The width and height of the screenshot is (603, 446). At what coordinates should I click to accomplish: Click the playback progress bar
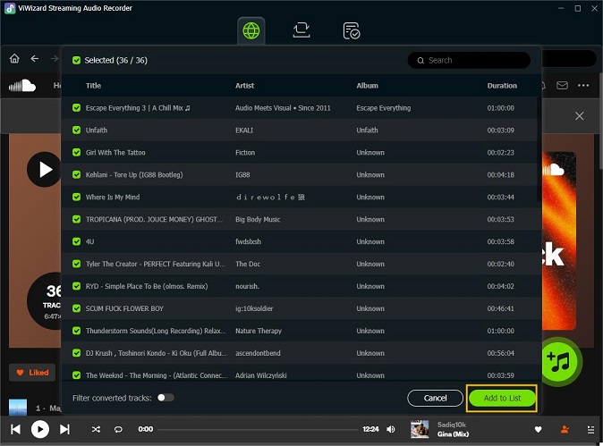[x=258, y=430]
